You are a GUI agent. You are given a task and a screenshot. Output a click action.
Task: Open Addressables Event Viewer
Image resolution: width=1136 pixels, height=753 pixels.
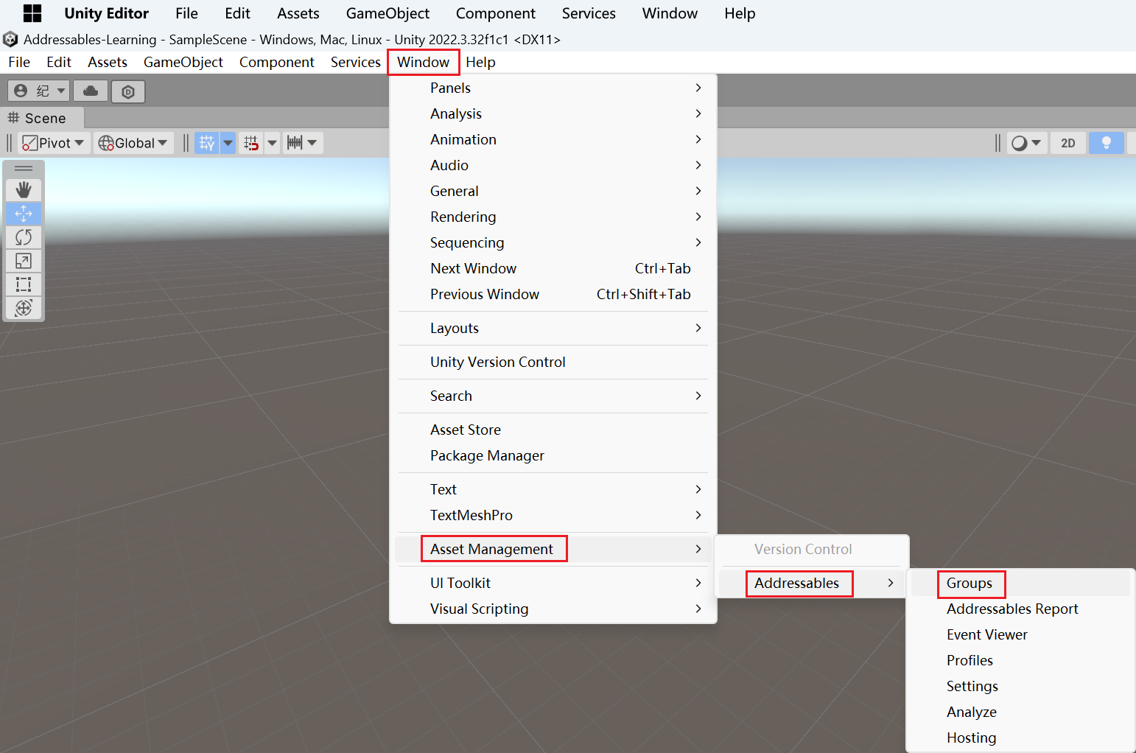point(1020,634)
